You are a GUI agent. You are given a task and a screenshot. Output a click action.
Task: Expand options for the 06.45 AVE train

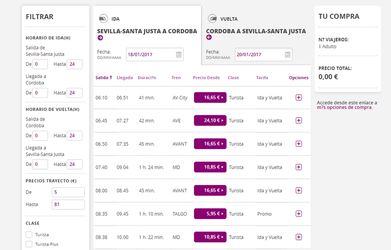point(298,121)
